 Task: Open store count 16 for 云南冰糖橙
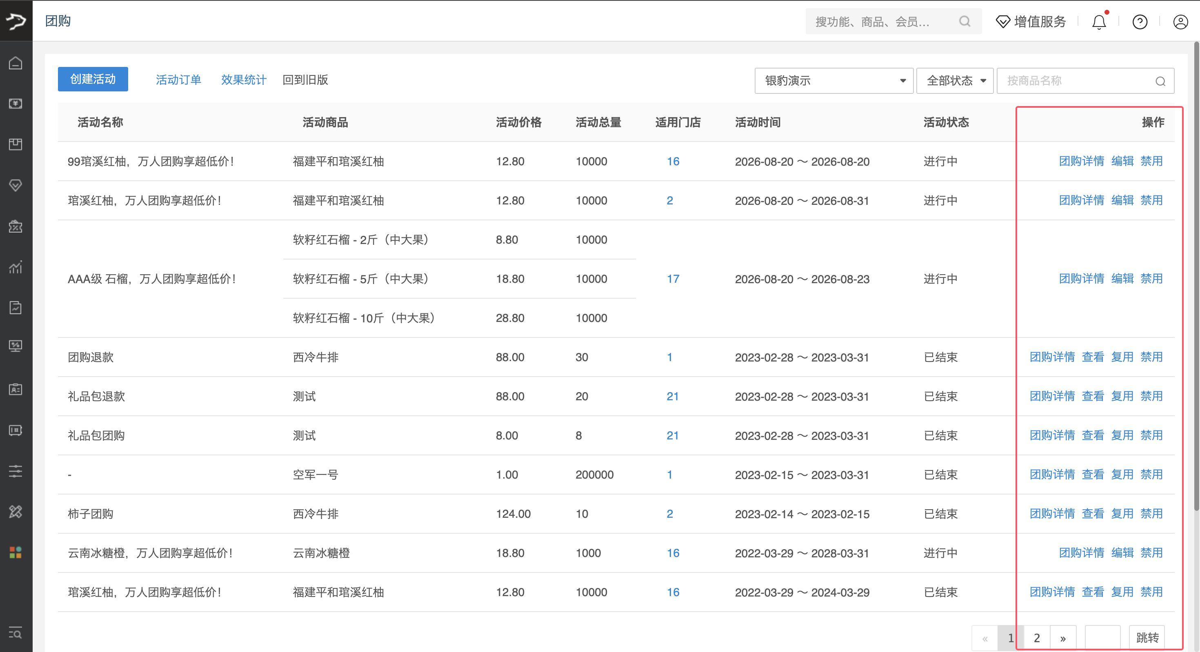tap(673, 553)
